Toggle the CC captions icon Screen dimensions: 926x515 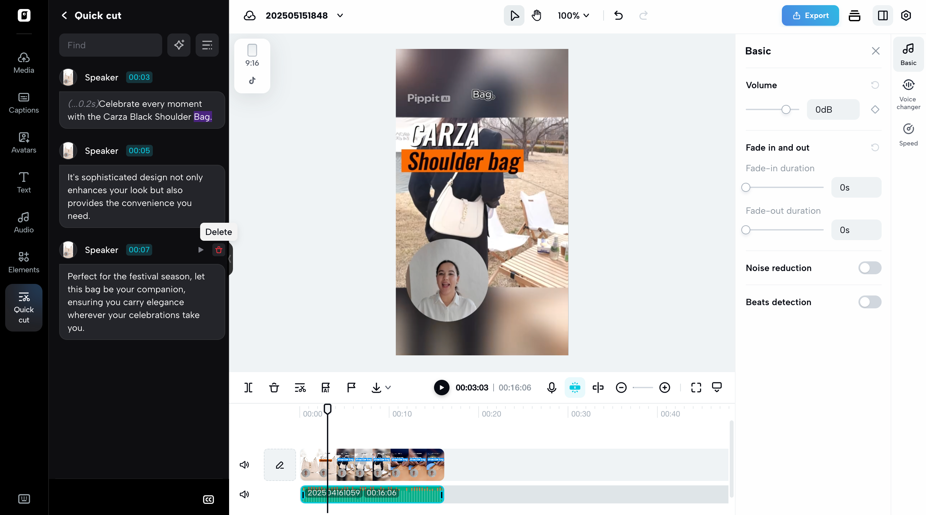208,500
